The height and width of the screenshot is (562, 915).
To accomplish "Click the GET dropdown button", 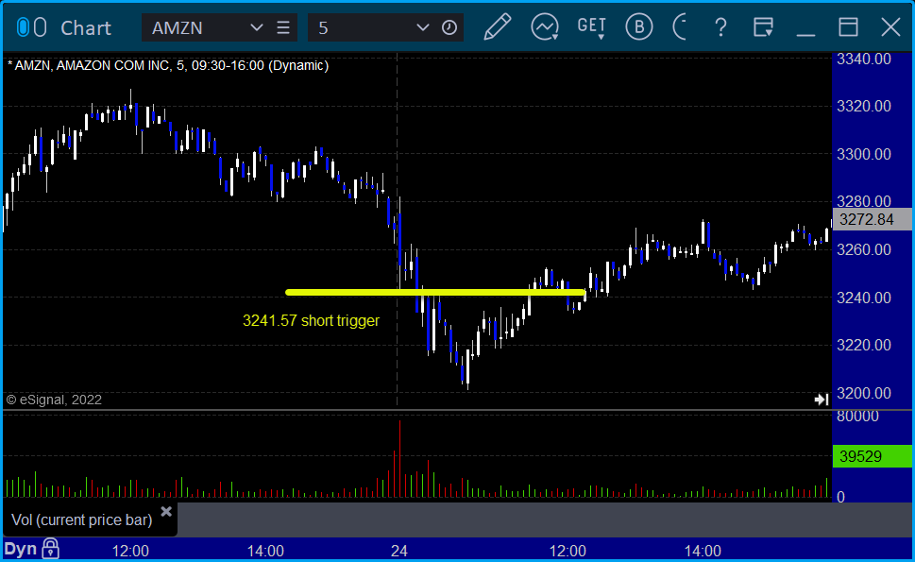I will (x=592, y=27).
